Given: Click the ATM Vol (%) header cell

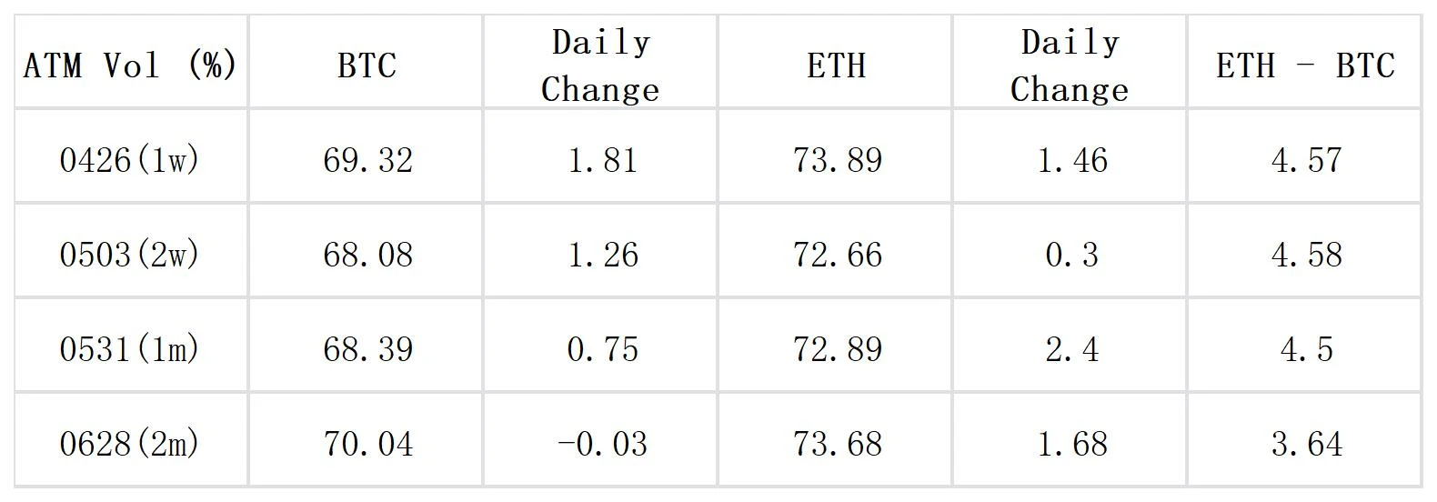Looking at the screenshot, I should (x=130, y=65).
